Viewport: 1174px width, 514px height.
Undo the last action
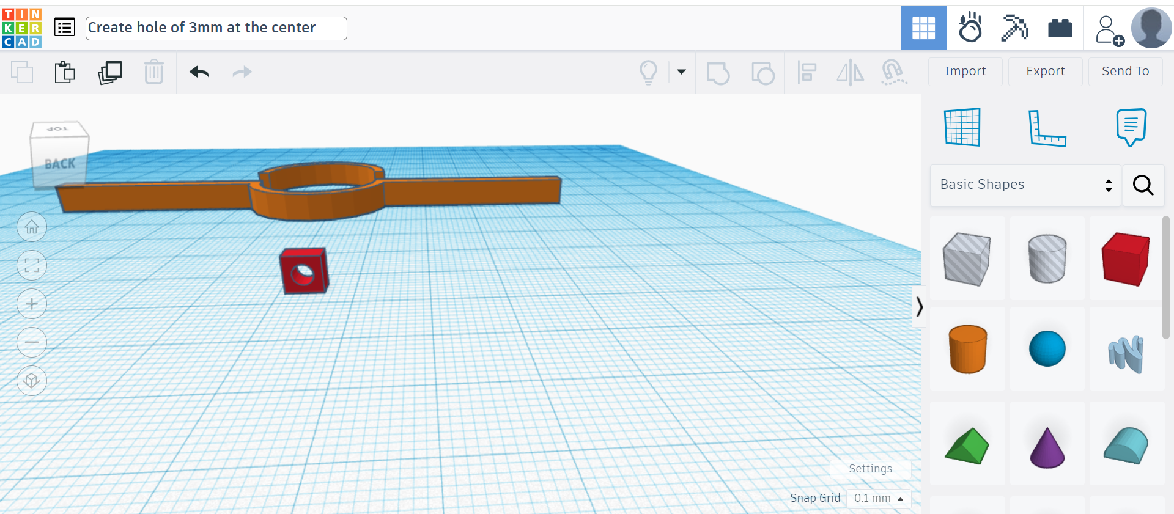click(x=199, y=72)
